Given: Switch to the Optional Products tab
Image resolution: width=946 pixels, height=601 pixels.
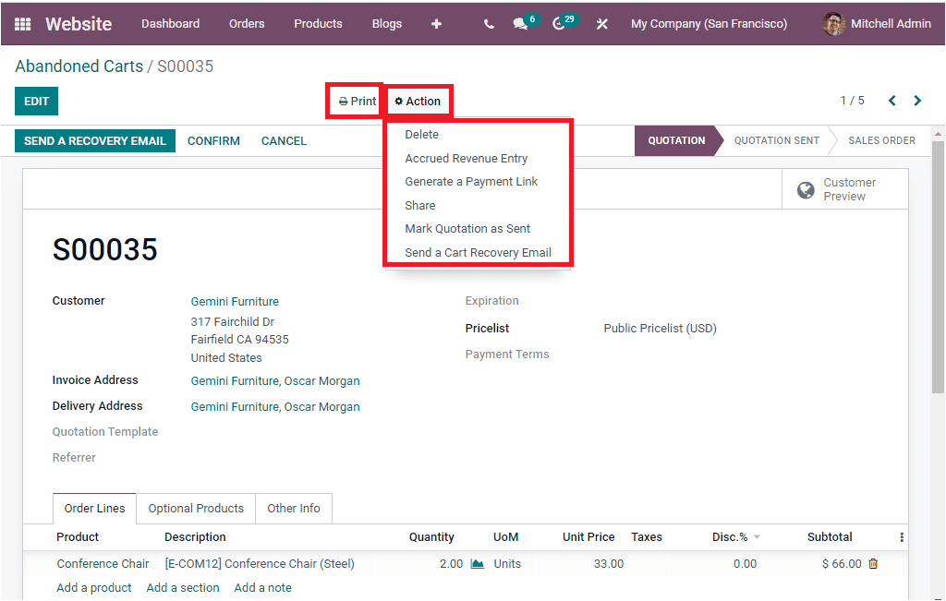Looking at the screenshot, I should click(x=195, y=508).
